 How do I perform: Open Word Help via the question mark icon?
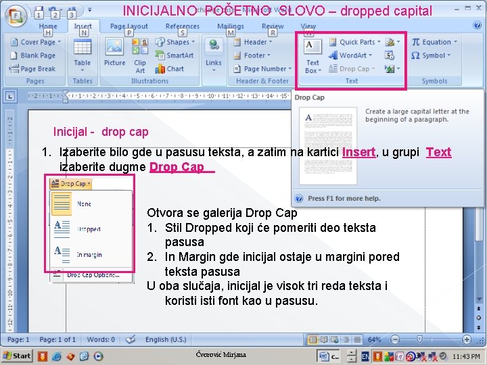pyautogui.click(x=477, y=25)
